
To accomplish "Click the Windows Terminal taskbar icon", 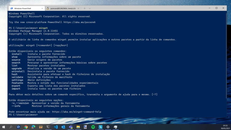I will [48, 127].
